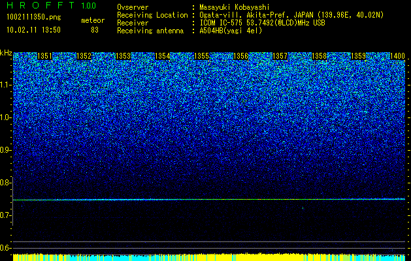The image size is (411, 261).
Task: Select the 1354 time marker
Action: tap(163, 56)
